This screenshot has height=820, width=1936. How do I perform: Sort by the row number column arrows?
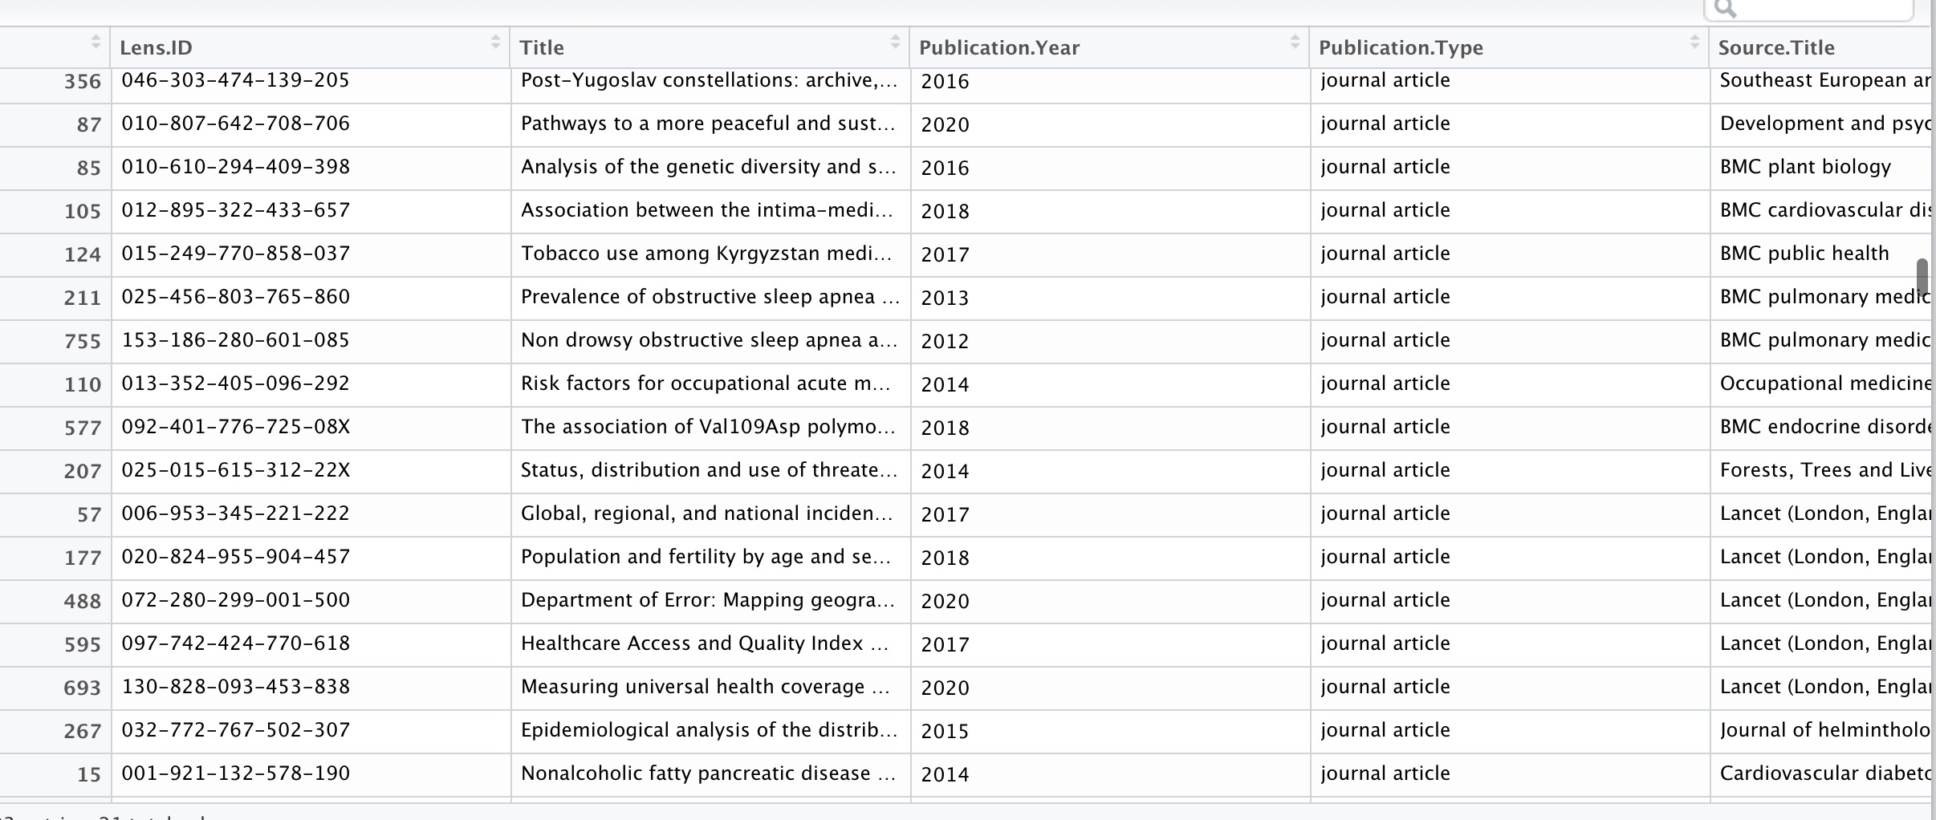pyautogui.click(x=96, y=42)
